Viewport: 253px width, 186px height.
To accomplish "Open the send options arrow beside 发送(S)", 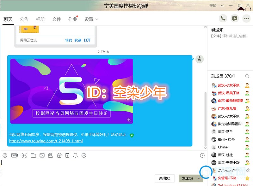I will [x=199, y=178].
